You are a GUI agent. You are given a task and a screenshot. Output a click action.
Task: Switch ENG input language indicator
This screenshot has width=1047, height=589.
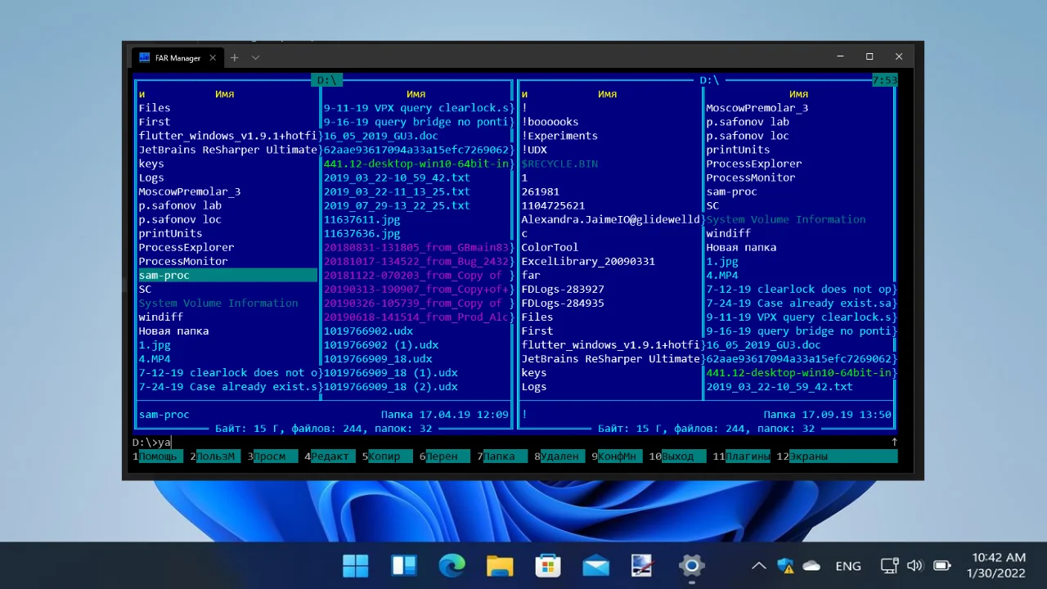[848, 565]
